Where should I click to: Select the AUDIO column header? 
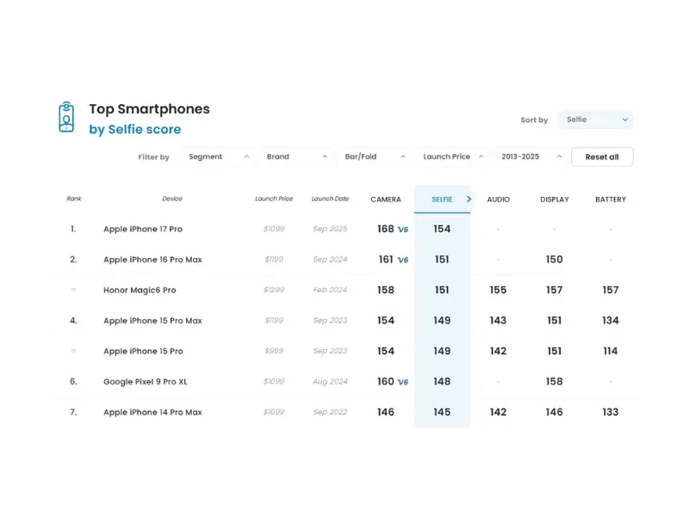[x=498, y=200]
